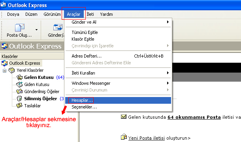Click the Araçlar menu
Screen dimensions: 241x142
pos(73,14)
